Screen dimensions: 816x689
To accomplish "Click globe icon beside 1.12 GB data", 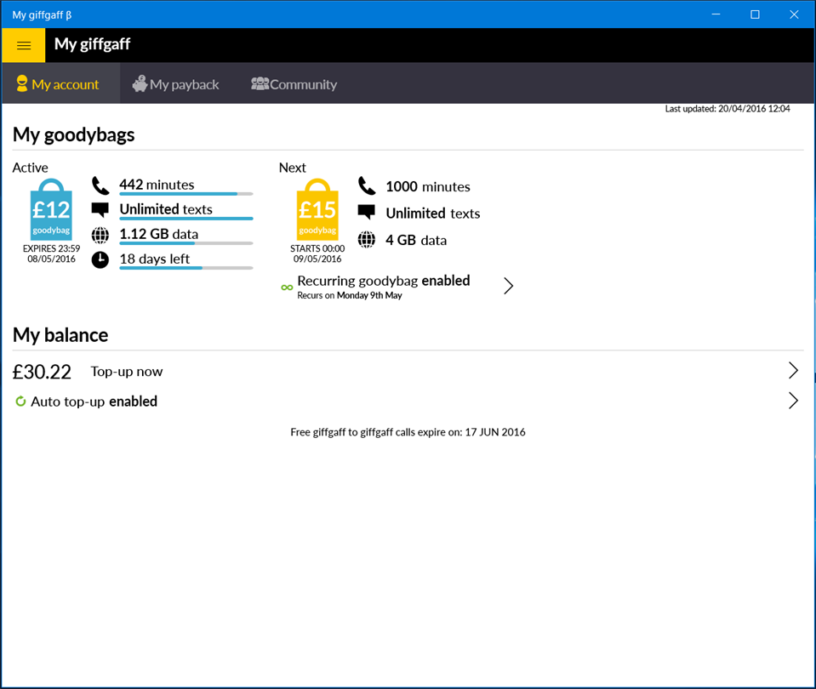I will 100,235.
